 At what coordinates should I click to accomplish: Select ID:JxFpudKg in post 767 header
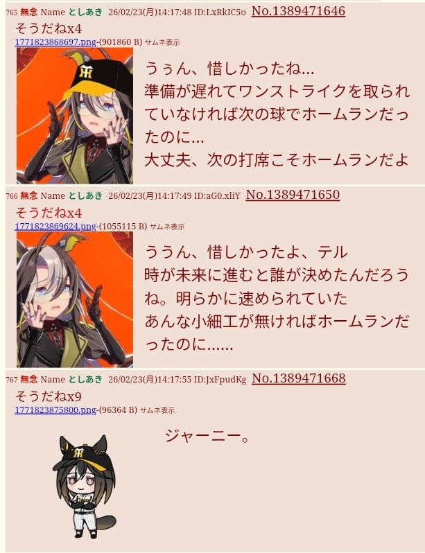pyautogui.click(x=220, y=380)
